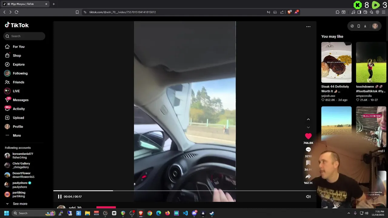Open the browser hamburger main menu

point(383,12)
